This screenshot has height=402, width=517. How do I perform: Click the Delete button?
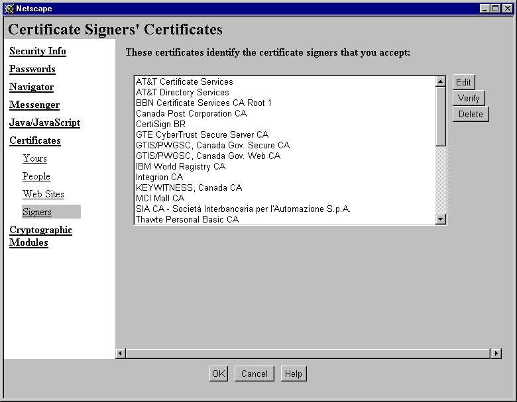pos(471,114)
